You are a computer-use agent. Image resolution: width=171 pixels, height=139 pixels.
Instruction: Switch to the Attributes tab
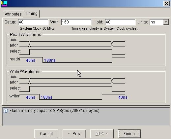[x=13, y=14]
